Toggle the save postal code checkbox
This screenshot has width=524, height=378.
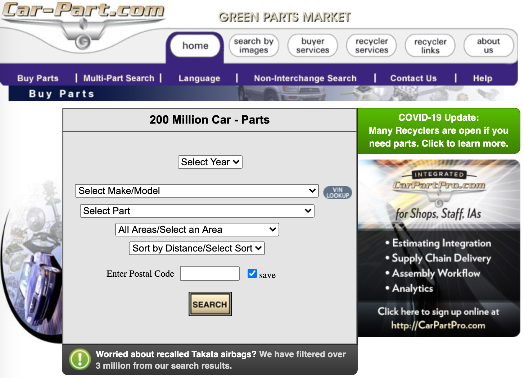[x=252, y=273]
